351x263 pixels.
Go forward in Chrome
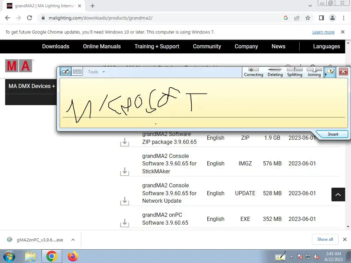(x=19, y=18)
